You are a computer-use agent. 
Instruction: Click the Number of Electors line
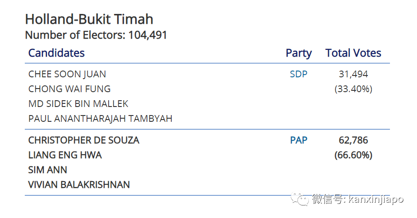tap(96, 35)
